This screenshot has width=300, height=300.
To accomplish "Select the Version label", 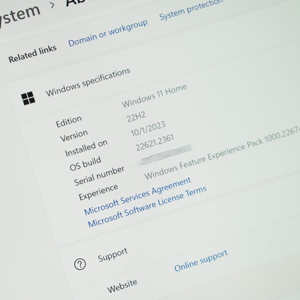I will coord(74,135).
